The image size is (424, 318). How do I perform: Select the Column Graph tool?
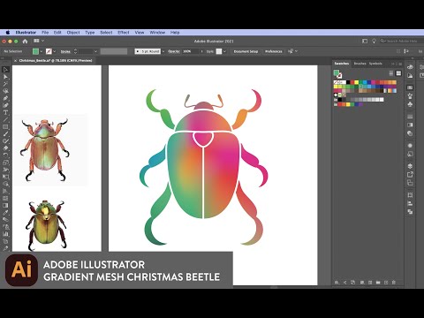click(5, 234)
